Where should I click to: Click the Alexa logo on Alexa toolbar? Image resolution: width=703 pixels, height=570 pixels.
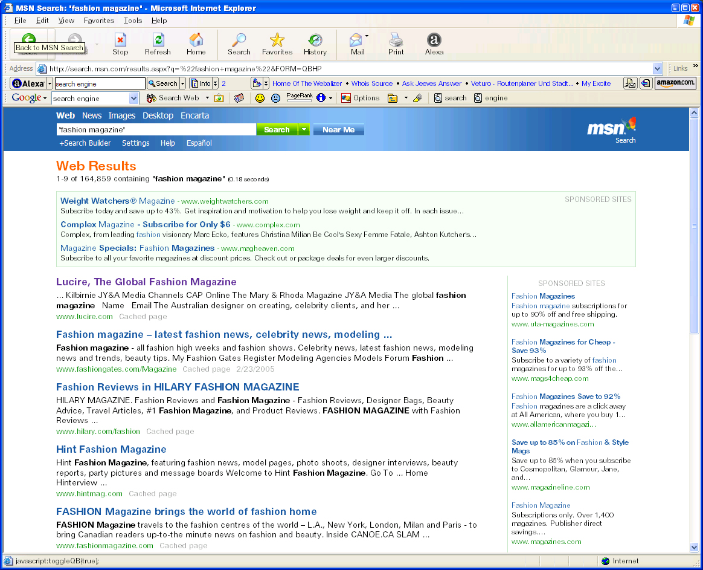[29, 83]
